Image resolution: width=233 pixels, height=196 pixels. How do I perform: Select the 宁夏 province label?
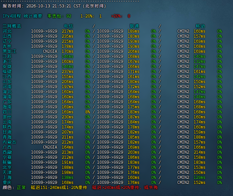click(x=7, y=157)
